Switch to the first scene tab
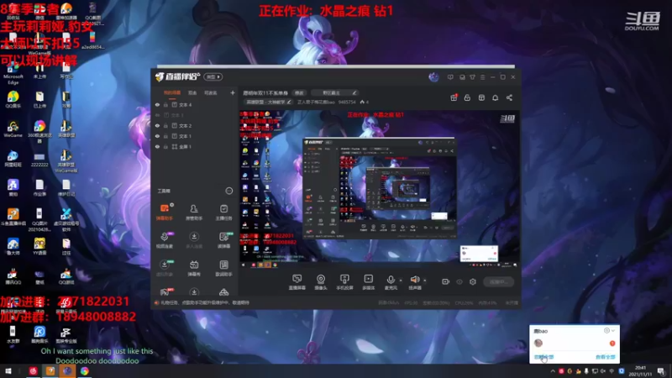 pos(172,92)
